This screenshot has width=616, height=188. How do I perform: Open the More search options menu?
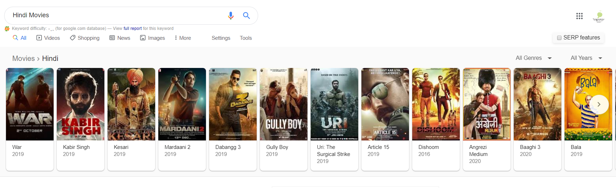(183, 38)
